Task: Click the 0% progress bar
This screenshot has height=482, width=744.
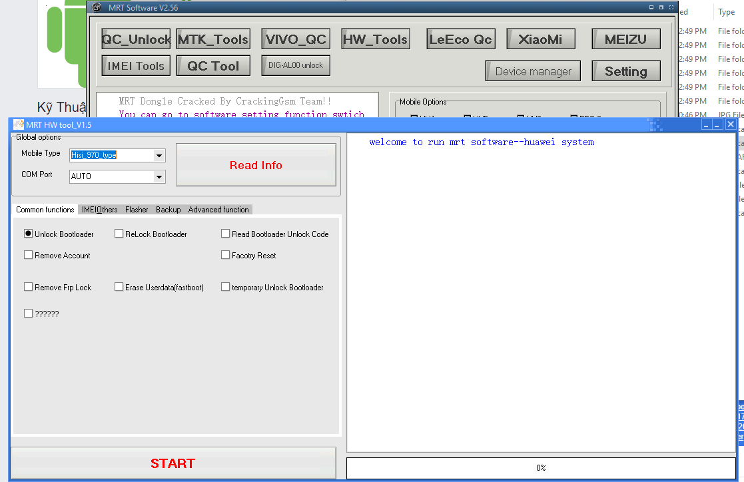Action: tap(541, 468)
